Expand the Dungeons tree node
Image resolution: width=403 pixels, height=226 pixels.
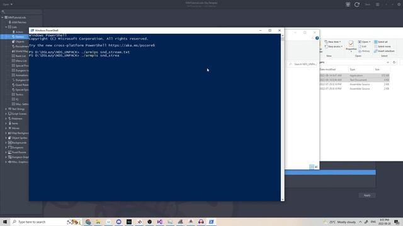pyautogui.click(x=6, y=148)
